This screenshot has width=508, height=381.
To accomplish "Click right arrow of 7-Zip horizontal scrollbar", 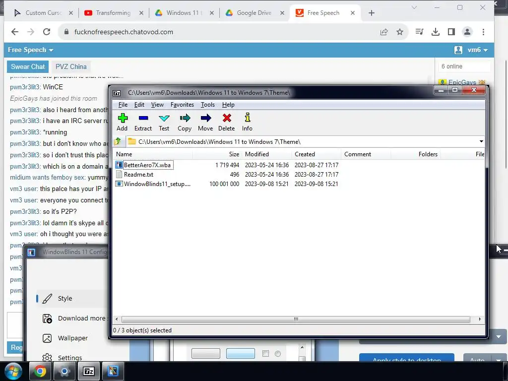I will tap(480, 319).
